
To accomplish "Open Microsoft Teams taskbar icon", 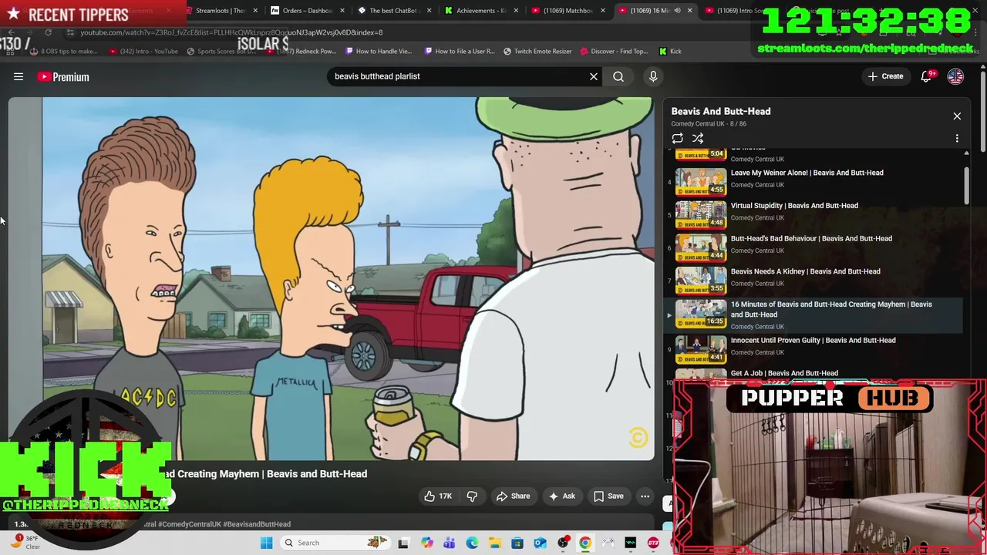I will pyautogui.click(x=450, y=543).
